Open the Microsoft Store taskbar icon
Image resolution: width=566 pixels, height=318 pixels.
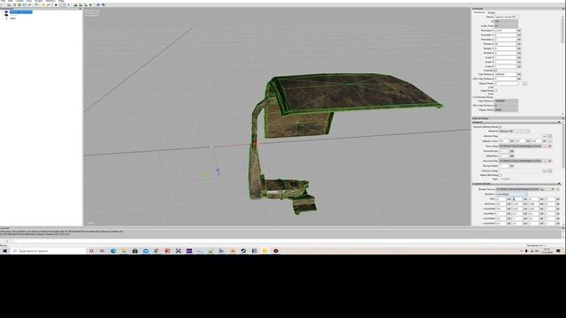click(x=134, y=251)
